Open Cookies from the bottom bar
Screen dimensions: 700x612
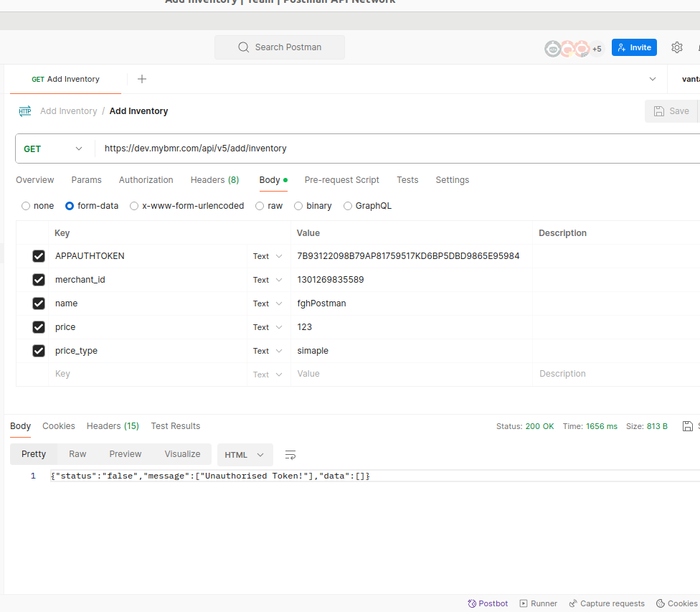[676, 603]
